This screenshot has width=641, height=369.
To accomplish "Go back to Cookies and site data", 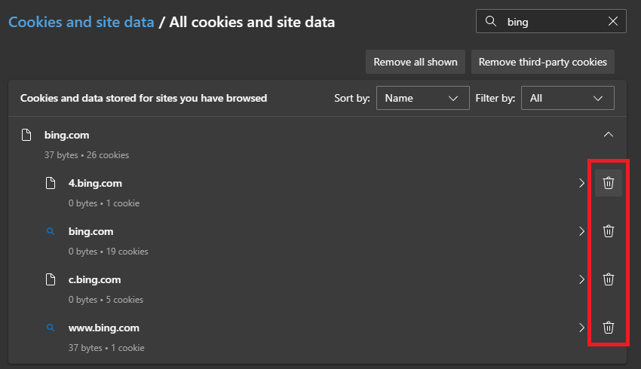I will 81,23.
